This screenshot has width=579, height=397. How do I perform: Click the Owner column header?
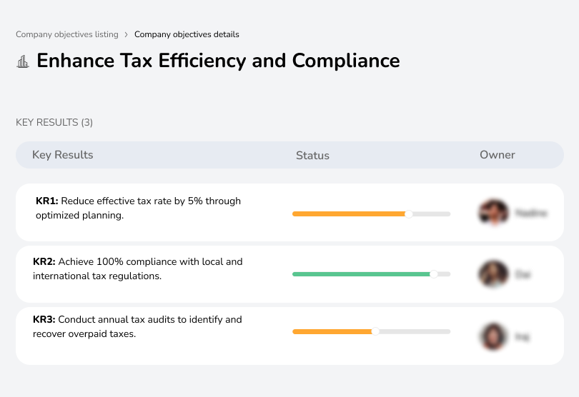(497, 155)
